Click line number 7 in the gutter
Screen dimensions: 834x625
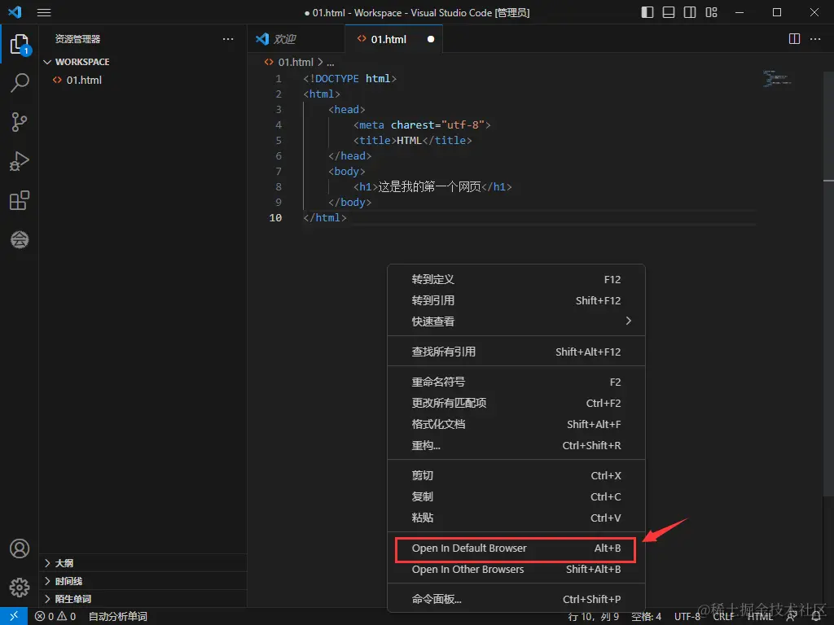pos(279,171)
